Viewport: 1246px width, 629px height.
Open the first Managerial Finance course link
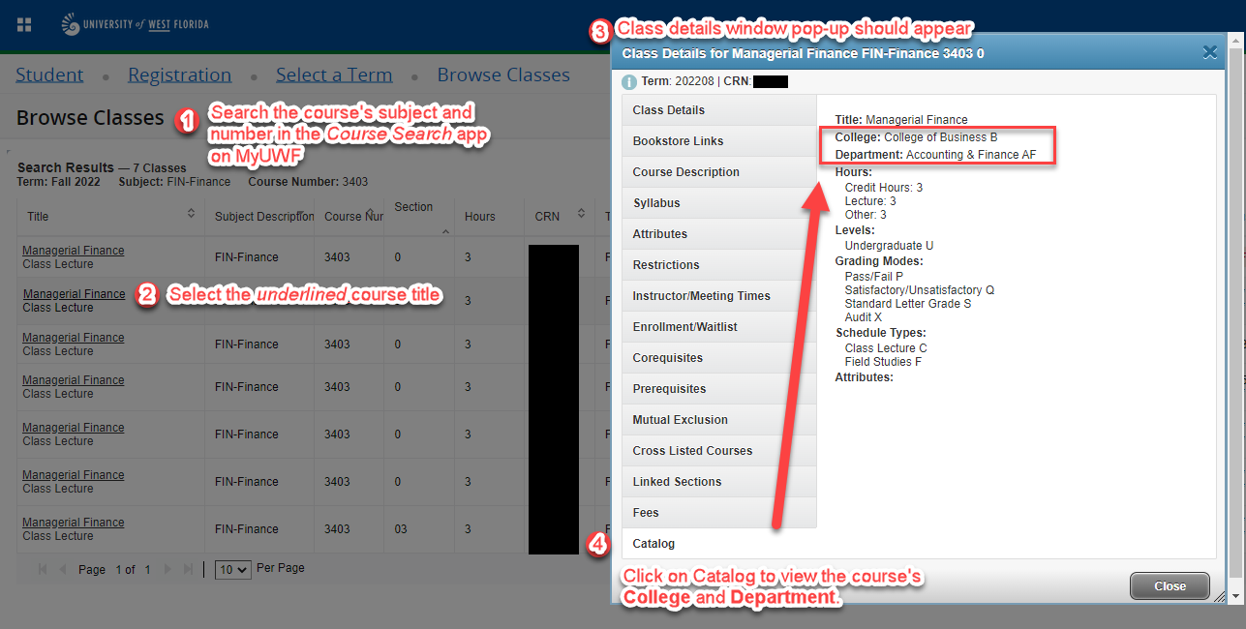pyautogui.click(x=74, y=251)
